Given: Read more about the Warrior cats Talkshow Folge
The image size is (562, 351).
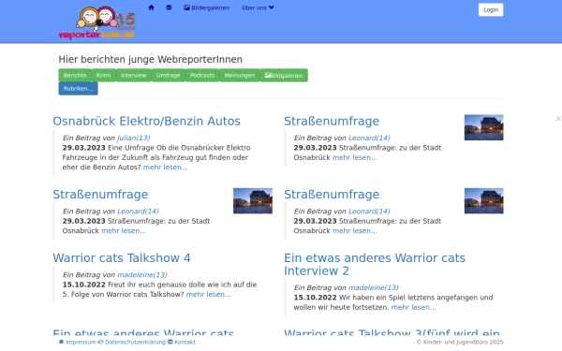Looking at the screenshot, I should 209,295.
